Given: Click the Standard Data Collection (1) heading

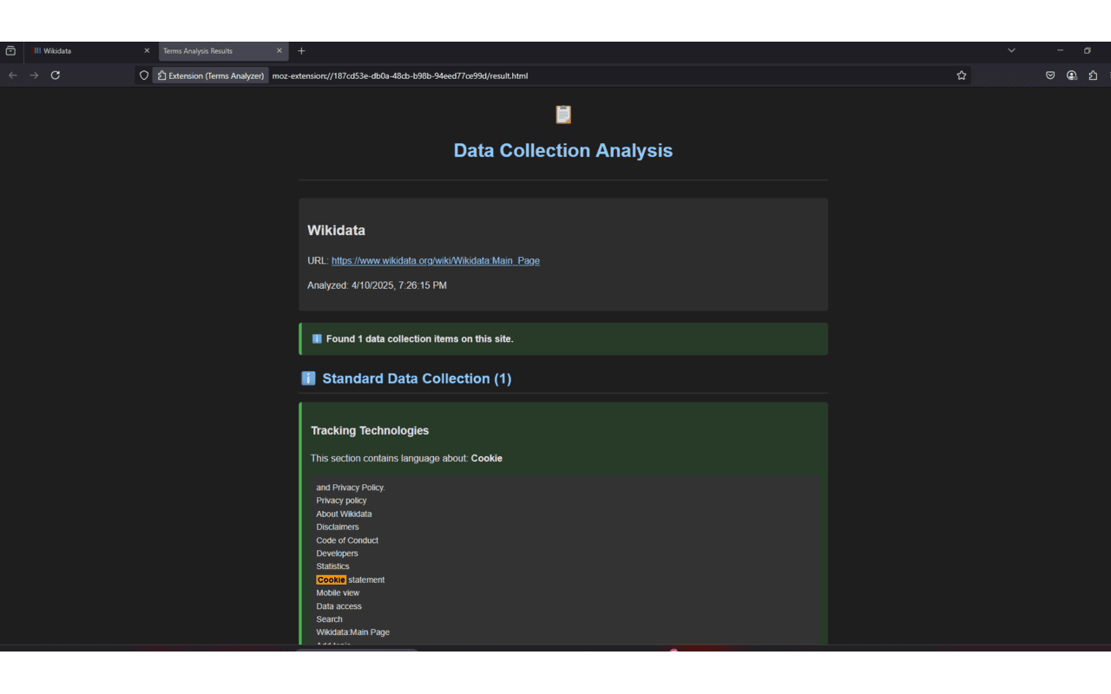Looking at the screenshot, I should [x=417, y=378].
